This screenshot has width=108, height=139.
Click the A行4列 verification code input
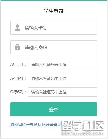[x=63, y=78]
